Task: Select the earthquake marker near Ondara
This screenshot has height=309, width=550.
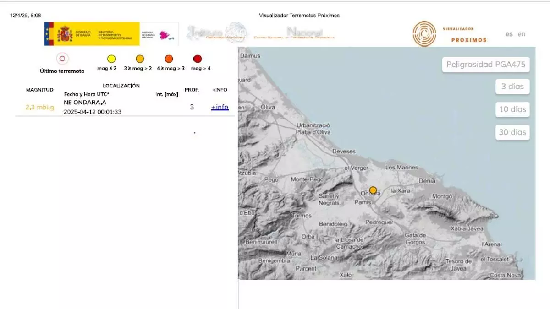Action: [x=373, y=190]
